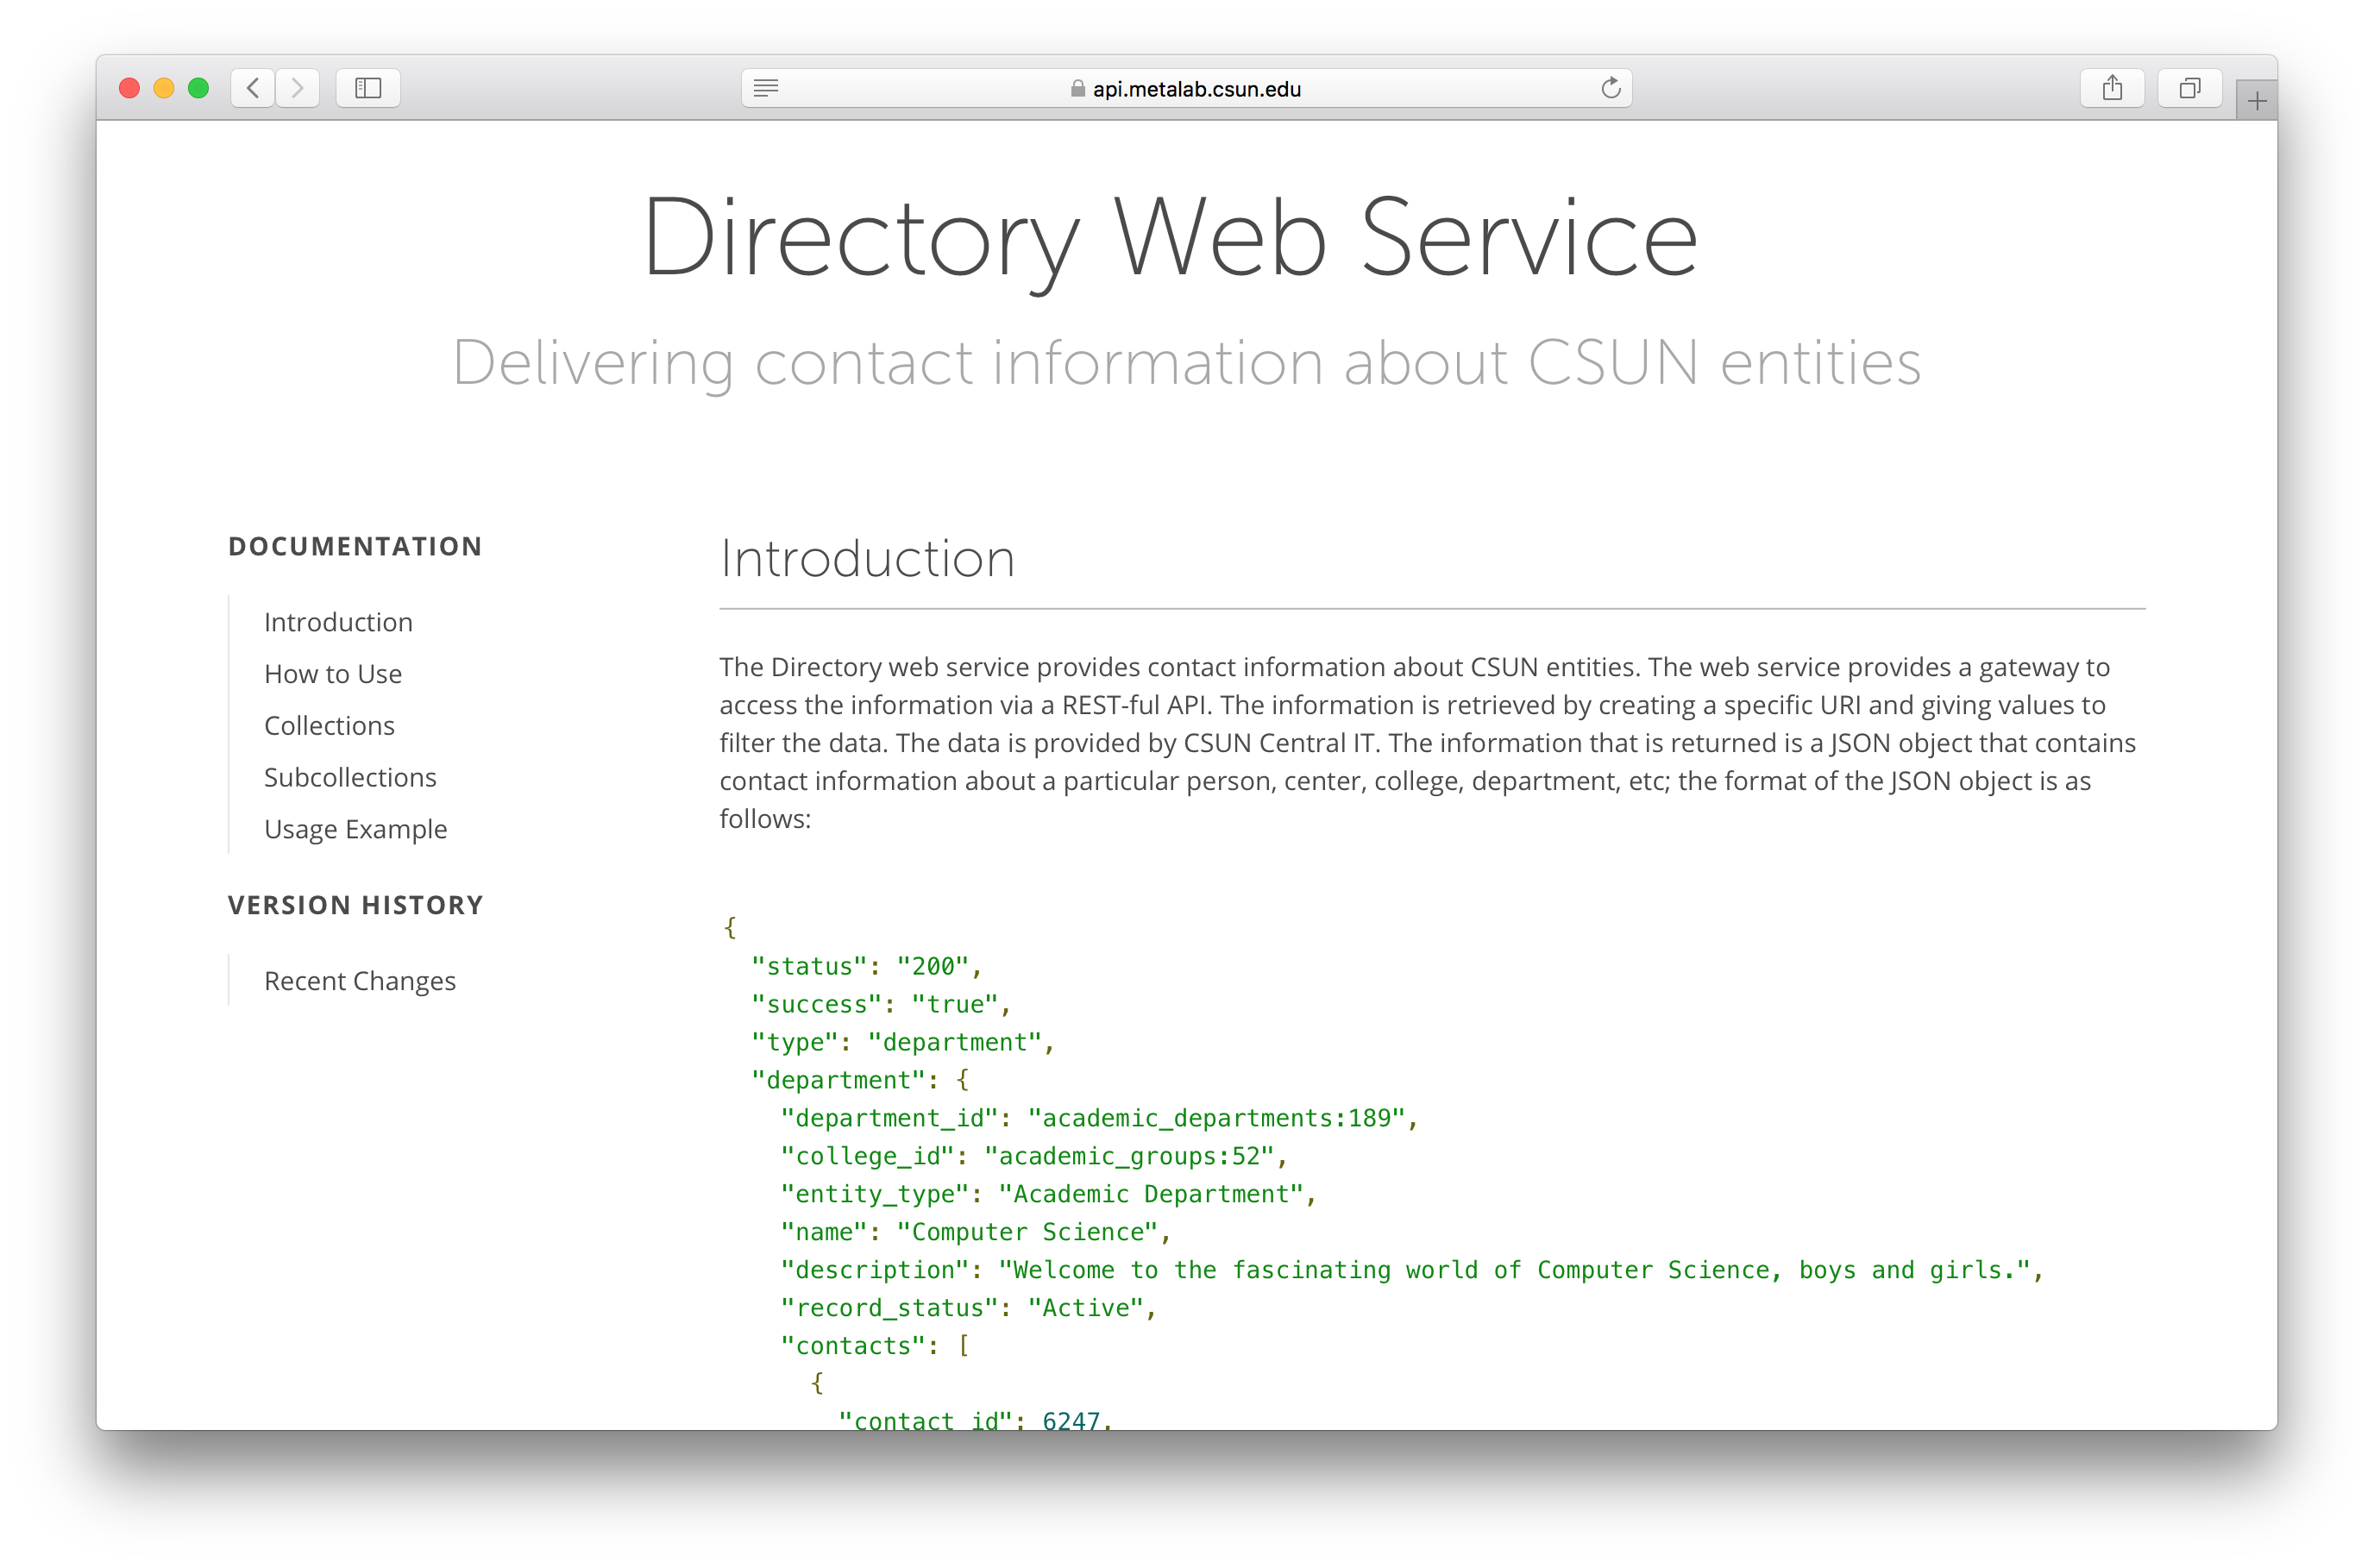Image resolution: width=2374 pixels, height=1568 pixels.
Task: Click the Usage Example menu item
Action: [x=359, y=825]
